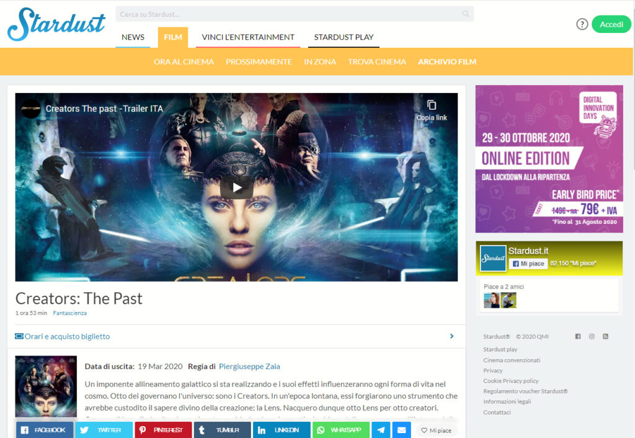Open IN ZONA submenu item
Viewport: 635px width, 438px height.
(320, 61)
